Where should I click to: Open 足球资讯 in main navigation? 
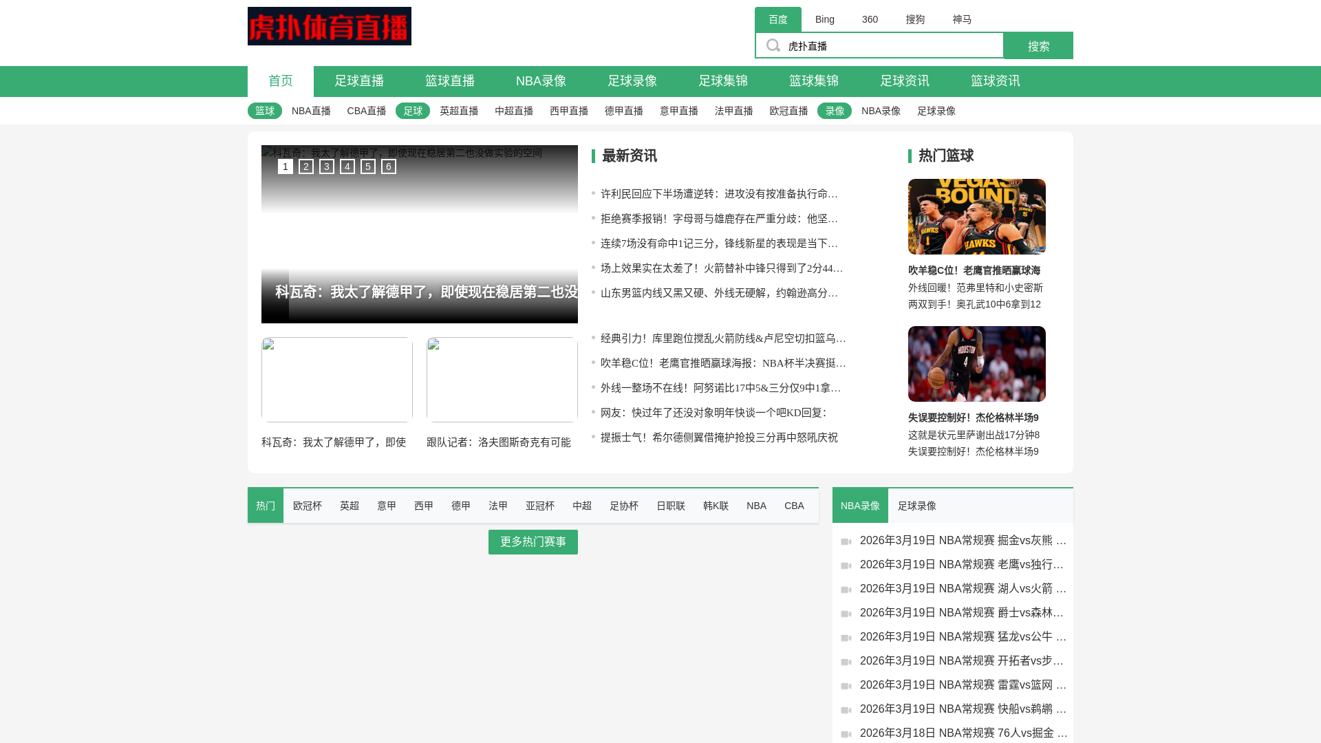905,81
